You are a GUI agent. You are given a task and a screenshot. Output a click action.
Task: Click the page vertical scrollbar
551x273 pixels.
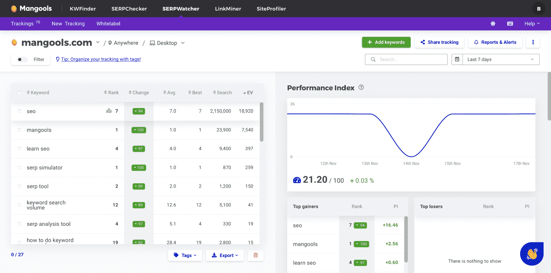point(549,96)
